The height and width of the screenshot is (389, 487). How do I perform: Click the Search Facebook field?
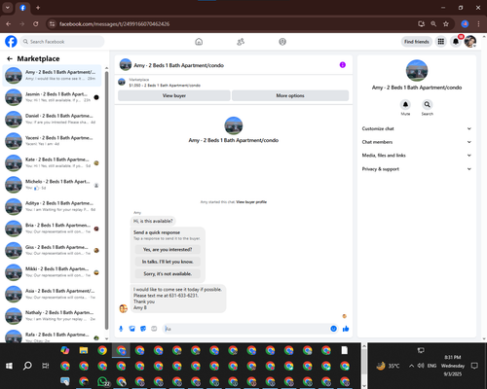pos(62,42)
